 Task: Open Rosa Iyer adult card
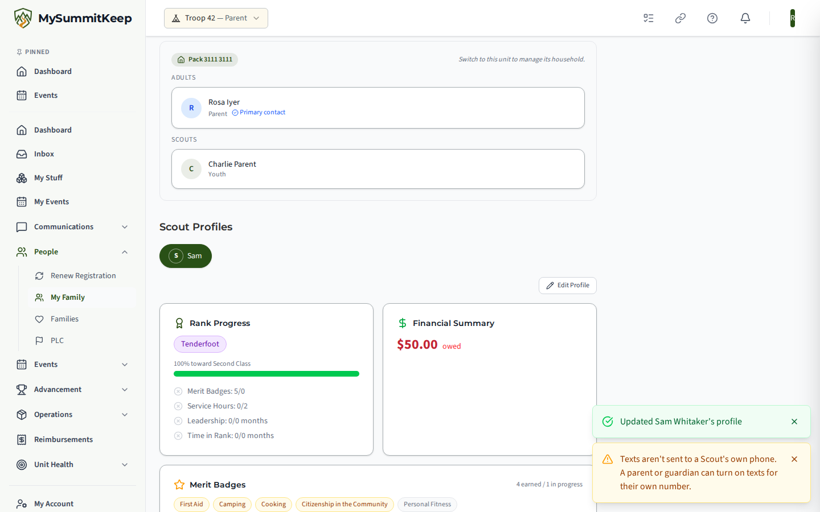378,108
